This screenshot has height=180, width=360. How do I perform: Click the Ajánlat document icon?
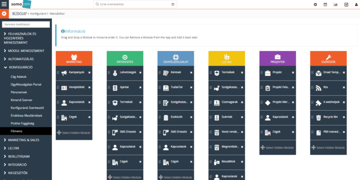(115, 88)
